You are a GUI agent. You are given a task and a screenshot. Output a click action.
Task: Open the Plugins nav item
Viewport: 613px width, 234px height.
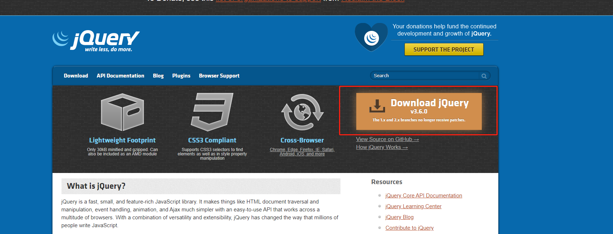tap(181, 76)
